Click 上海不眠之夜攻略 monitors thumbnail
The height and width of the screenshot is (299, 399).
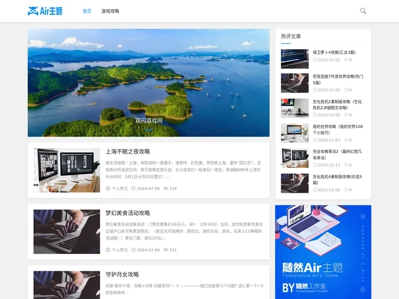pos(66,170)
